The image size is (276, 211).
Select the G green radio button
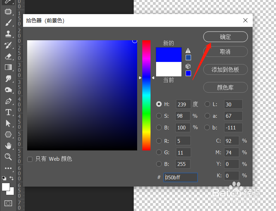coord(159,152)
